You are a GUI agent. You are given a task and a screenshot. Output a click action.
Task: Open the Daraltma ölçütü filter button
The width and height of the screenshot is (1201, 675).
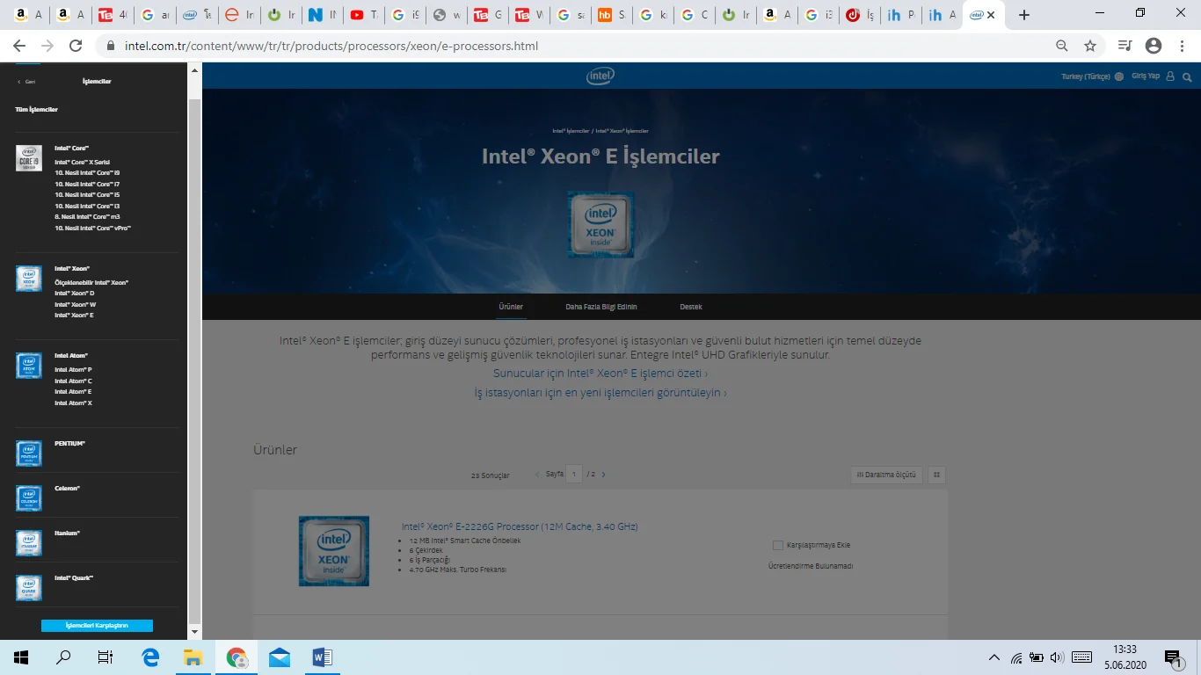coord(886,475)
